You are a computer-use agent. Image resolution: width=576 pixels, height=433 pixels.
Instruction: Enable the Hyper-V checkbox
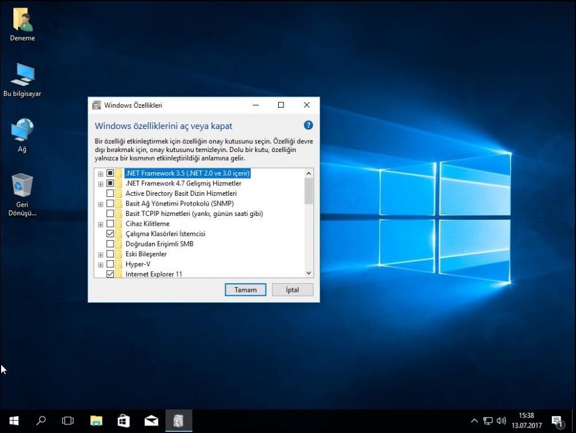pos(110,264)
